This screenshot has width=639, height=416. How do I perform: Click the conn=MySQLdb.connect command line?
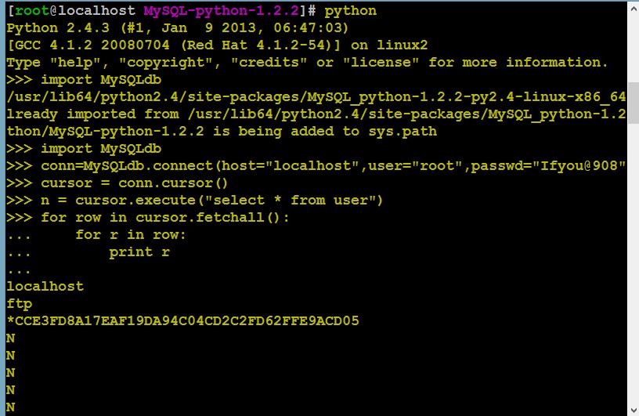316,166
